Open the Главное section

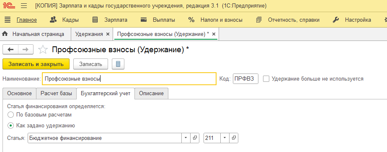tap(27, 20)
